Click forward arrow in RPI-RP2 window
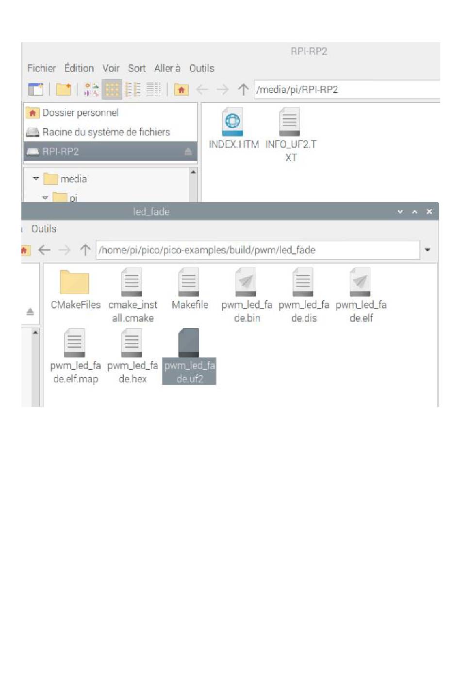 [x=222, y=89]
